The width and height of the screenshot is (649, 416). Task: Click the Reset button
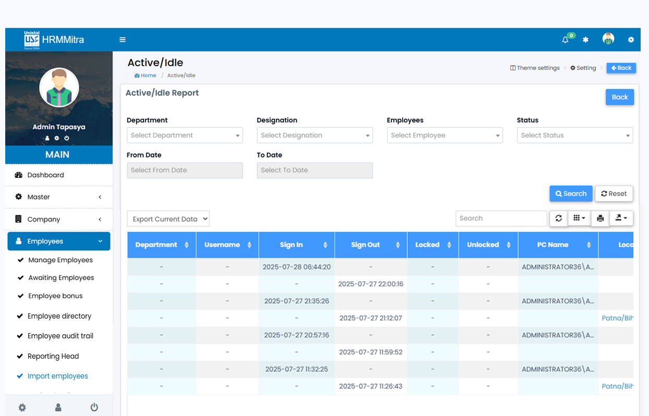614,193
